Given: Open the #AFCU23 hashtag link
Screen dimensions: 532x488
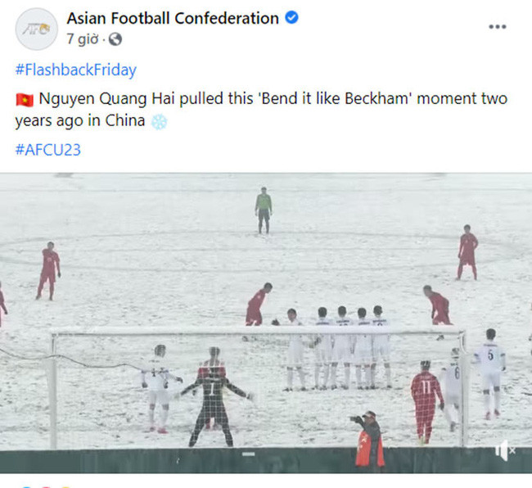Looking at the screenshot, I should coord(47,149).
